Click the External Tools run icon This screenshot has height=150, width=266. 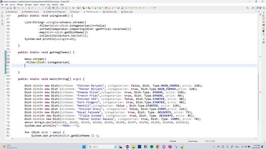pos(89,8)
